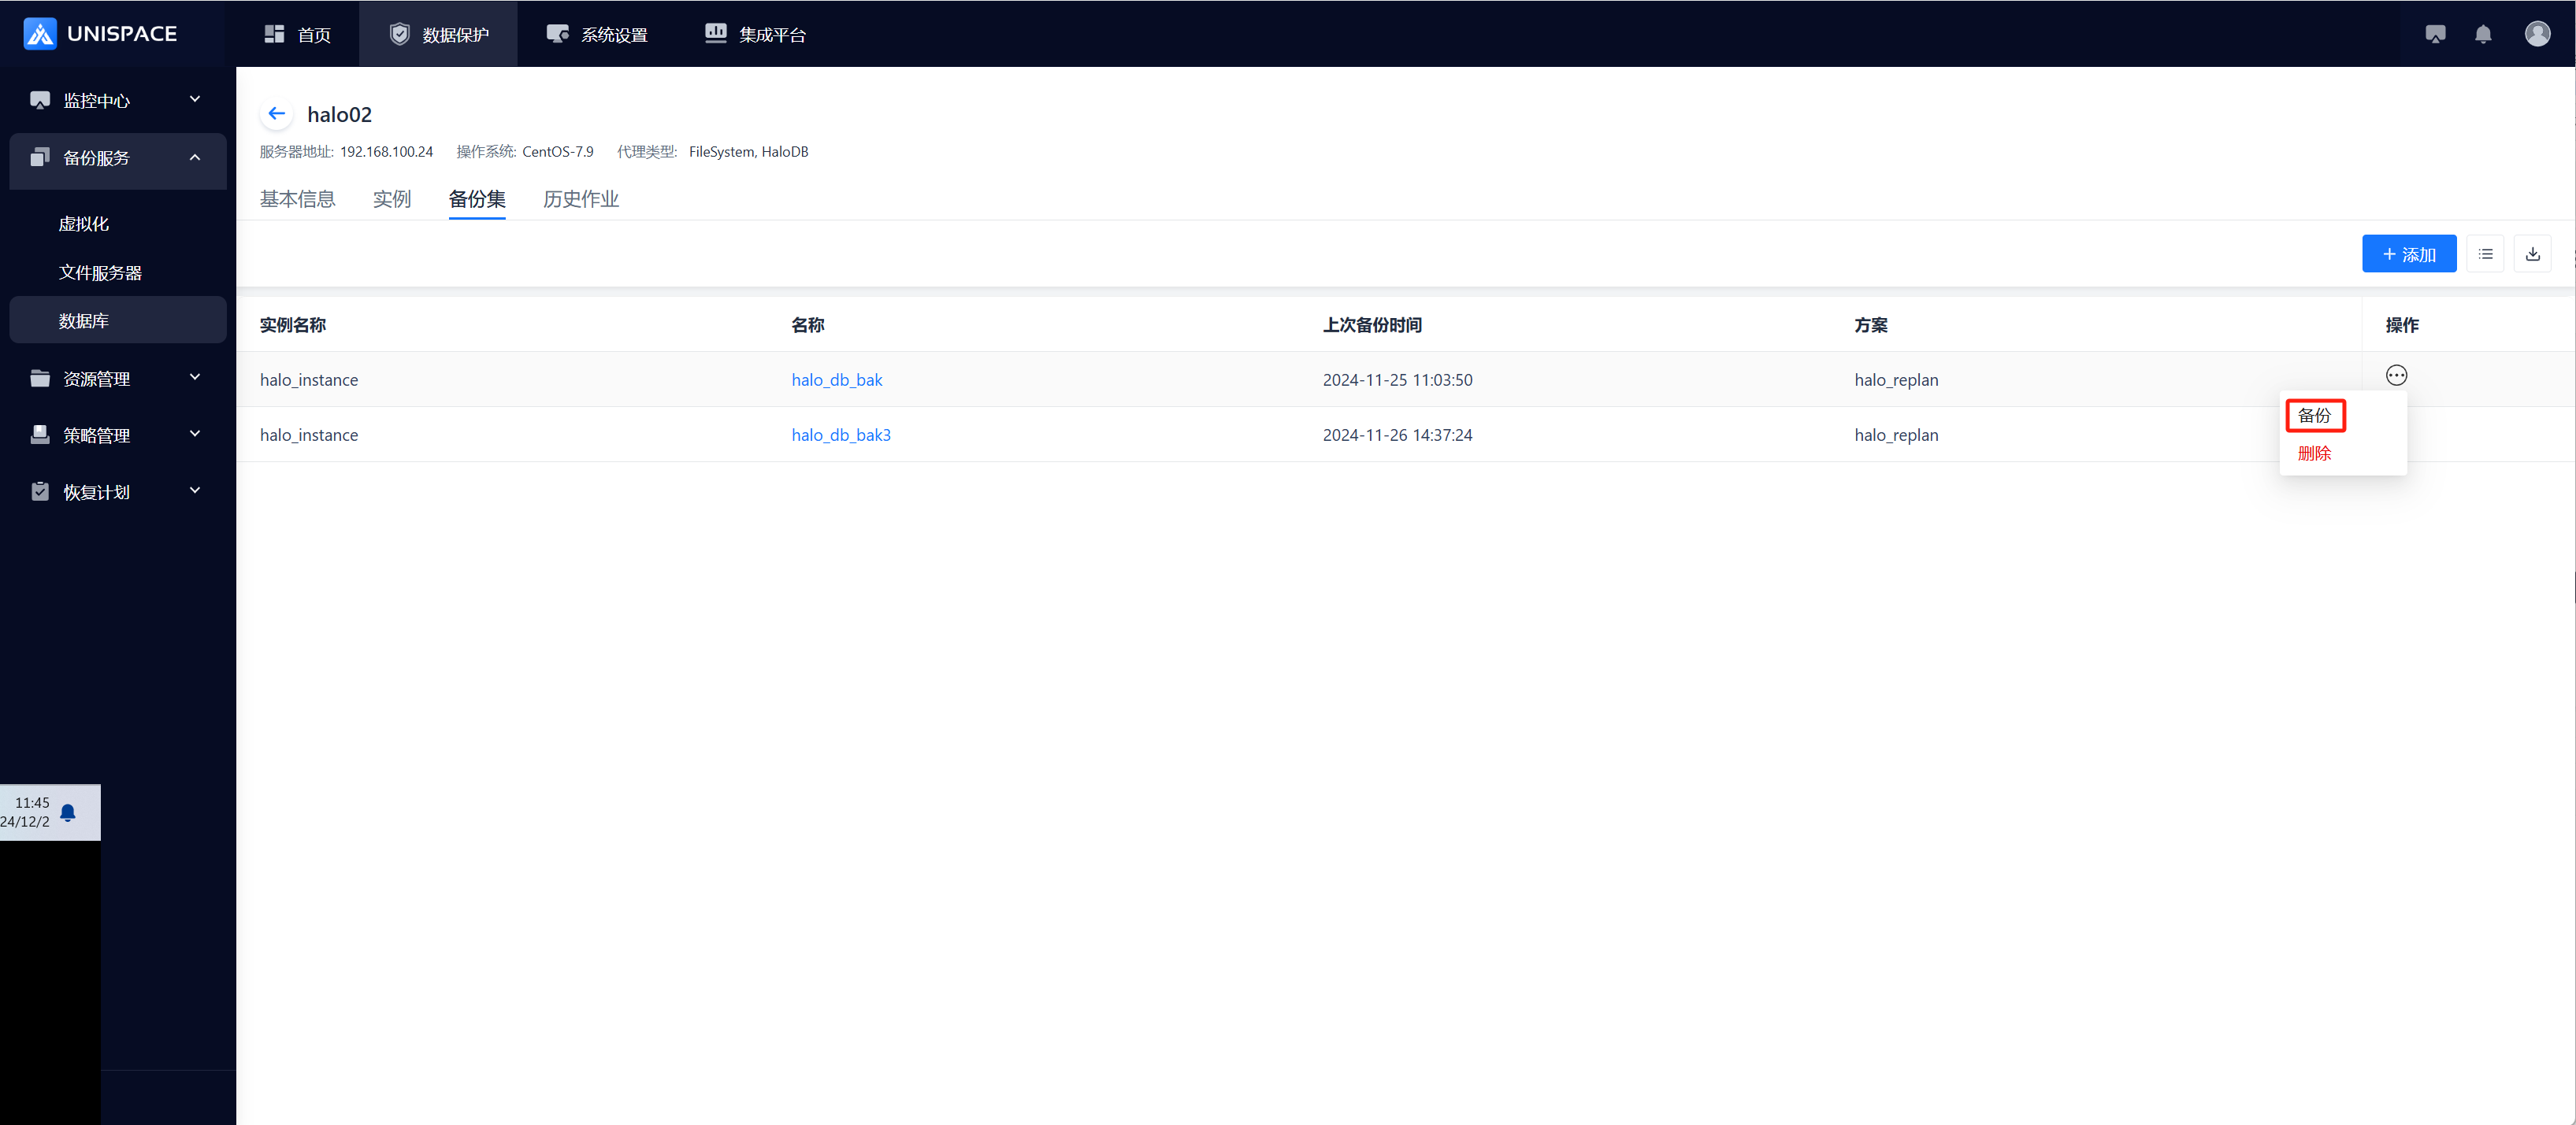Click the monitor message icon in header

tap(2435, 34)
